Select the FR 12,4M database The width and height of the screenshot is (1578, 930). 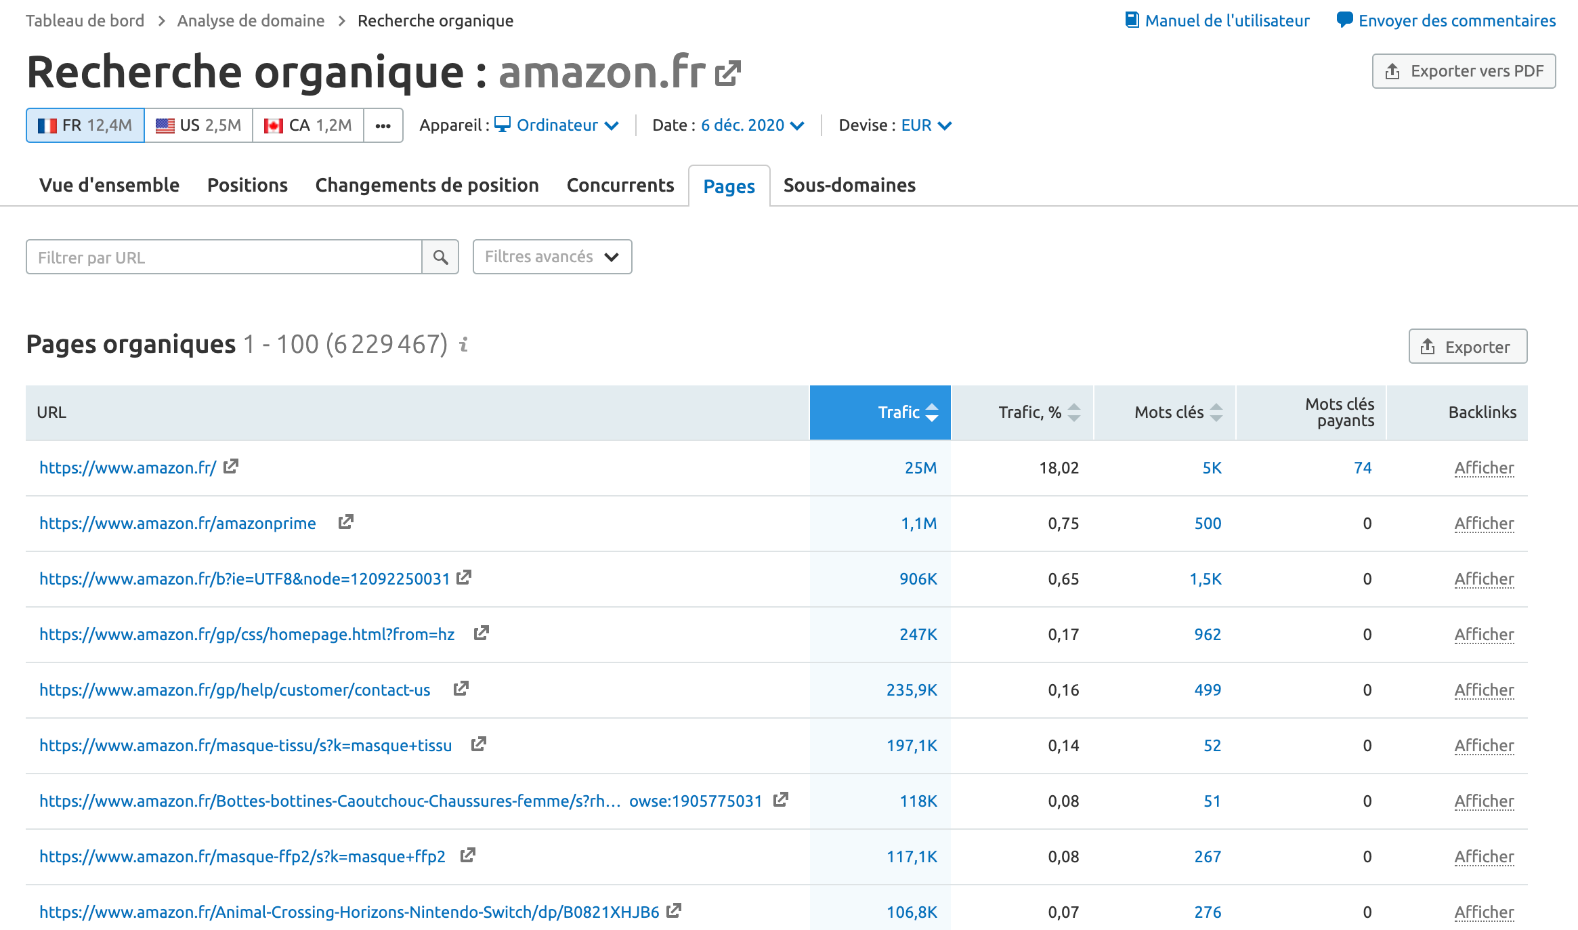(85, 125)
